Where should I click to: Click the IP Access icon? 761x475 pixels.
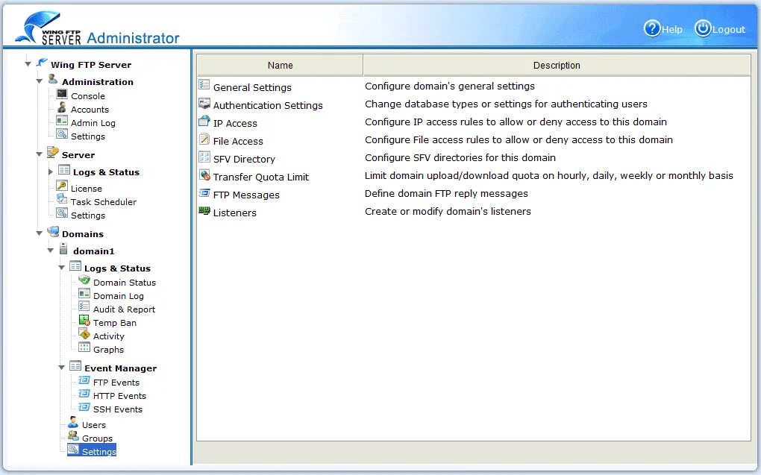[204, 121]
